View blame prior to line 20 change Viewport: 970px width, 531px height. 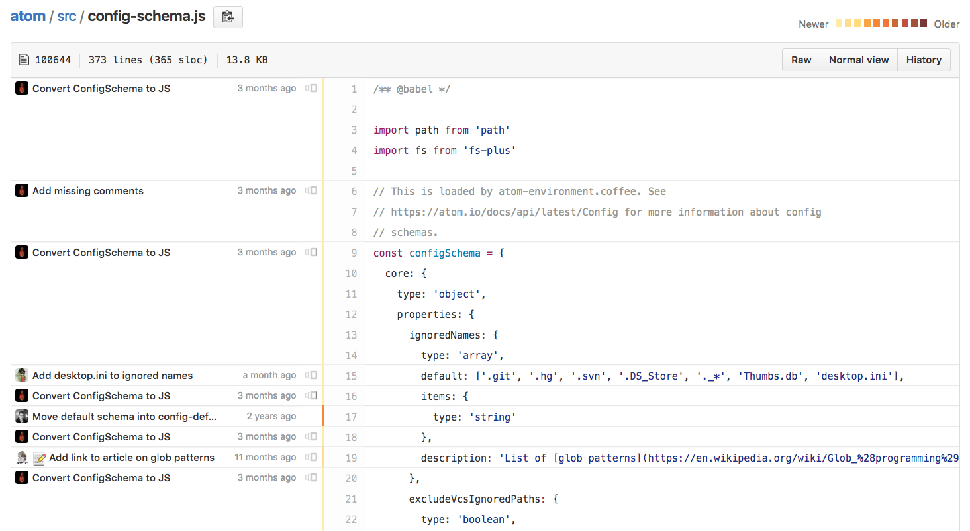coord(311,477)
